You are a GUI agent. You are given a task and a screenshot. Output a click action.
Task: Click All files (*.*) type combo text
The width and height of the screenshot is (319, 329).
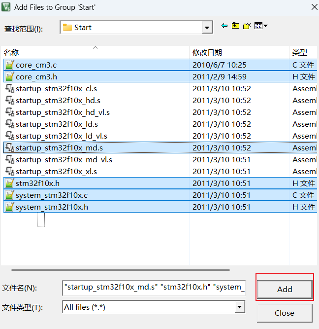coord(85,307)
